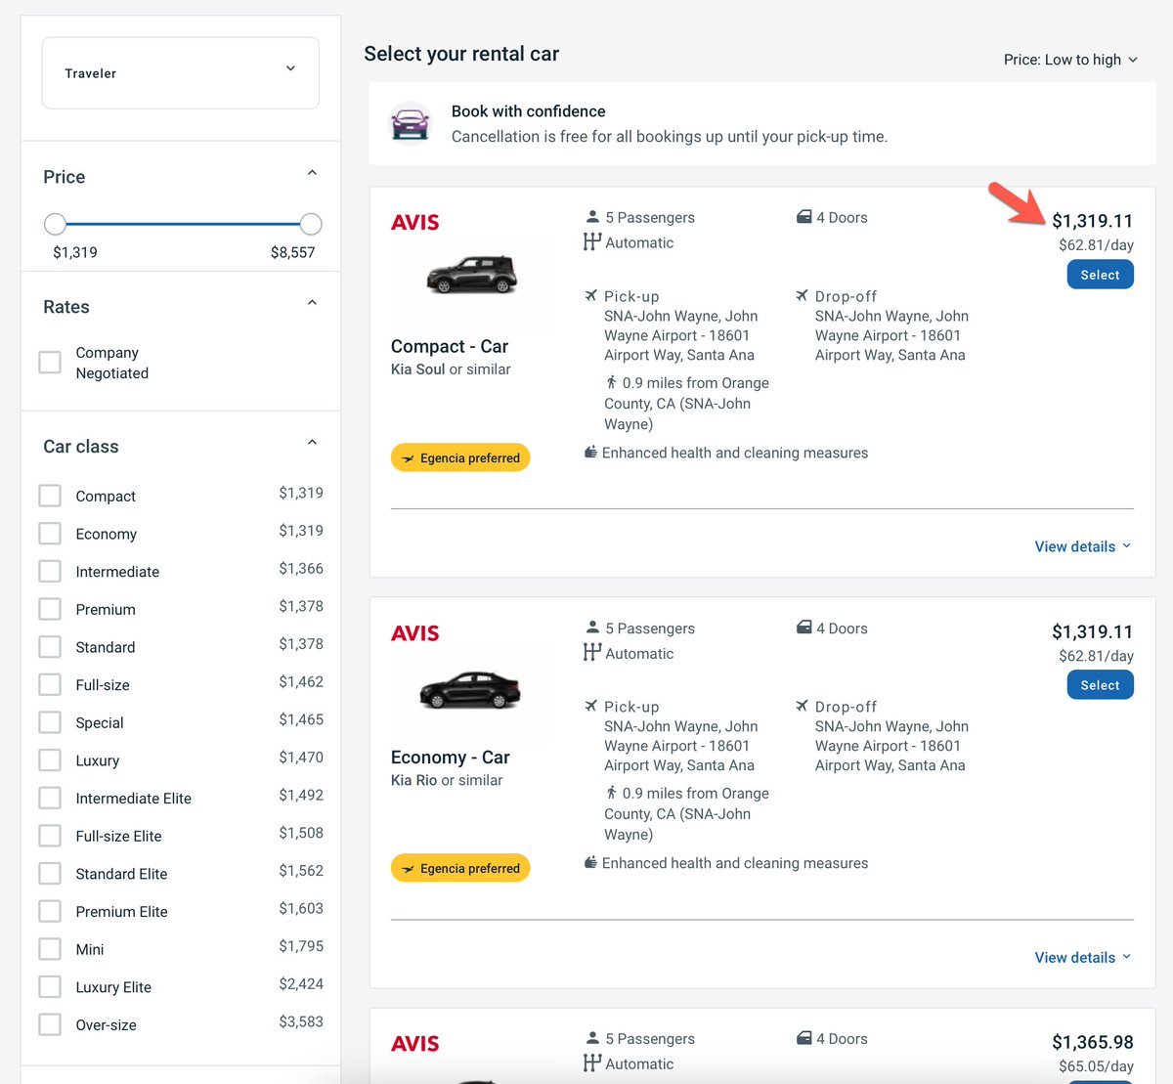Viewport: 1173px width, 1084px height.
Task: Enable the Premium car class filter
Action: tap(50, 609)
